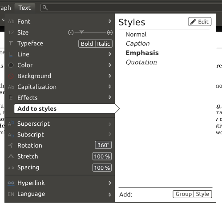Image resolution: width=222 pixels, height=208 pixels.
Task: Click the plus icon to increase font size
Action: [110, 32]
